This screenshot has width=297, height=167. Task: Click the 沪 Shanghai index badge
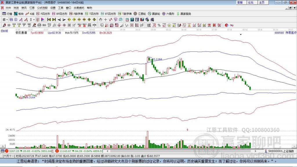7,151
